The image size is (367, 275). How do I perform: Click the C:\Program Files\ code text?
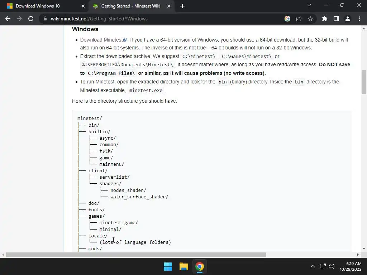click(111, 73)
